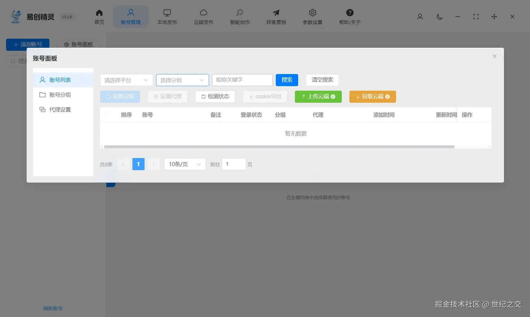Open the 请选择平台 platform dropdown
The height and width of the screenshot is (317, 530).
coord(126,80)
